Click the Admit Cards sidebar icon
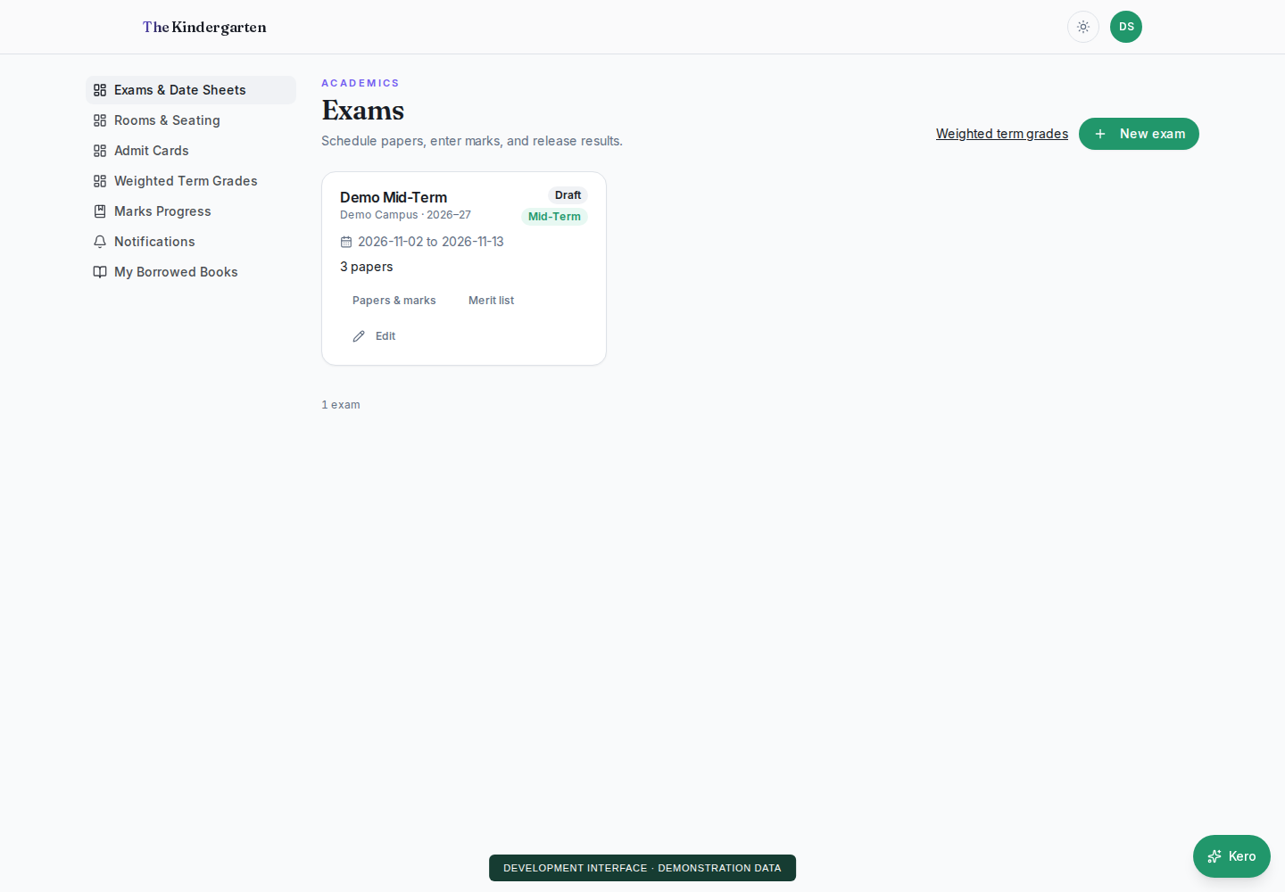 pyautogui.click(x=100, y=151)
